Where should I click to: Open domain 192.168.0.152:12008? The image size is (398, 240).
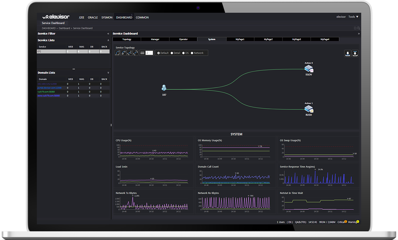[x=47, y=84]
